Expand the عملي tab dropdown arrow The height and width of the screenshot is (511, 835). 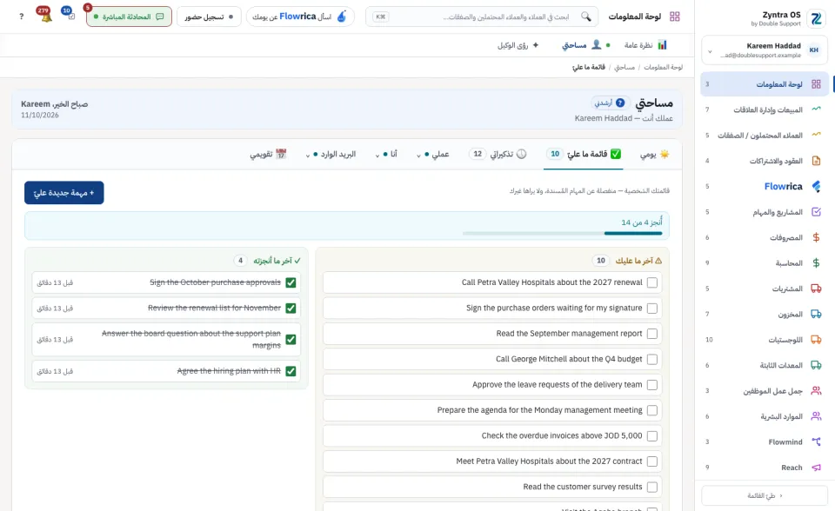click(x=418, y=156)
